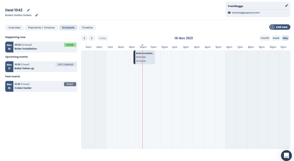
Task: Open the Collect boiler past event
Action: coord(41,86)
